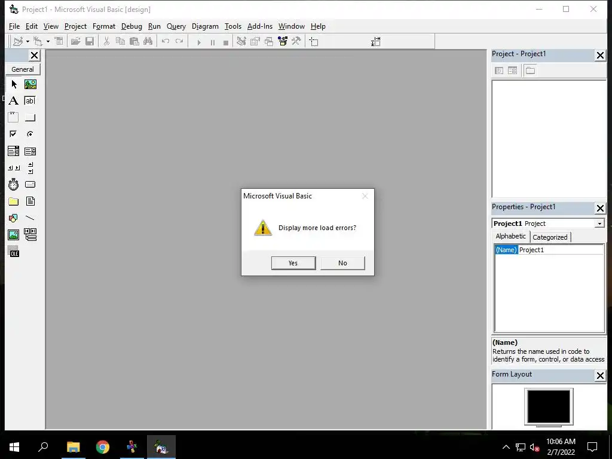This screenshot has width=612, height=459.
Task: Select the Timer control tool
Action: tap(14, 184)
